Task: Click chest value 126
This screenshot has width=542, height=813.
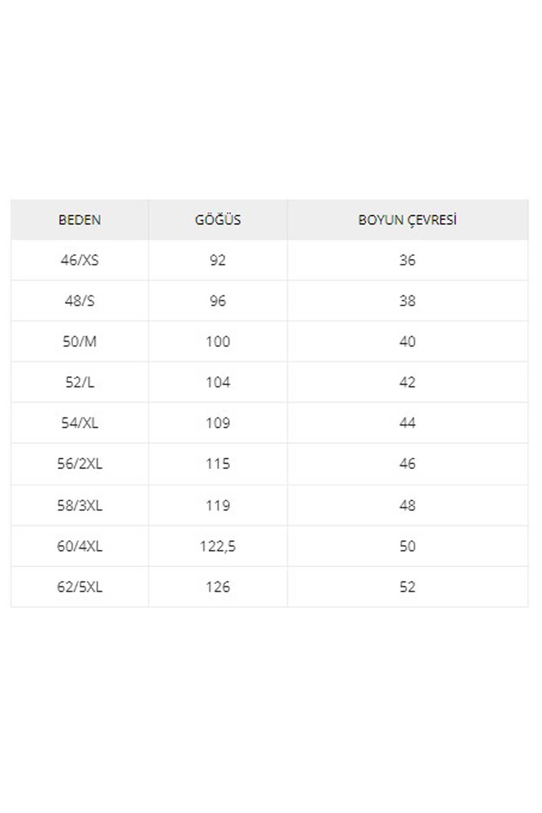Action: 218,587
